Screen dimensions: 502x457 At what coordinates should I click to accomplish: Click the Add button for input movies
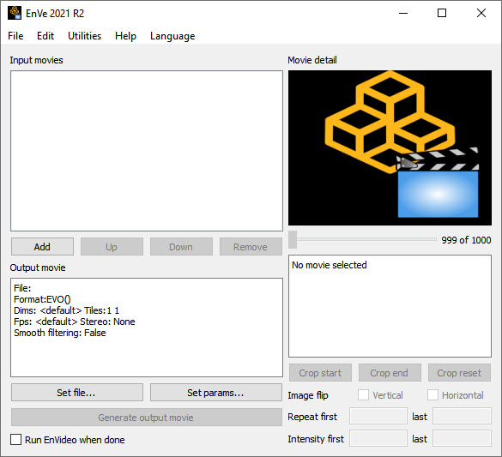[42, 247]
